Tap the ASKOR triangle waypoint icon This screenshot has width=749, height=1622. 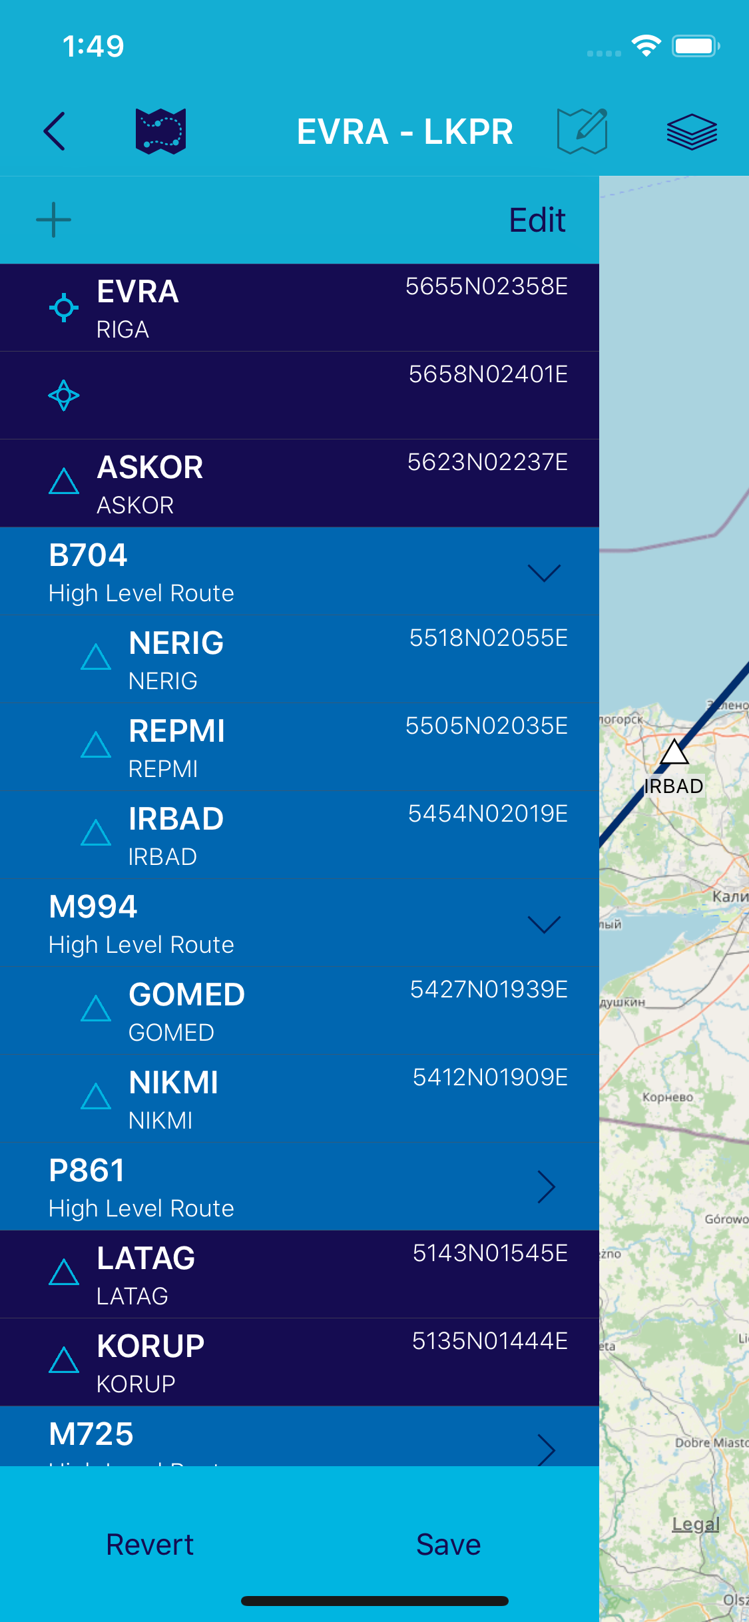click(x=64, y=481)
